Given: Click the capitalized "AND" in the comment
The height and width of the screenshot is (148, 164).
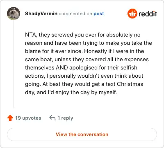Looking at the screenshot, I should (x=62, y=67).
